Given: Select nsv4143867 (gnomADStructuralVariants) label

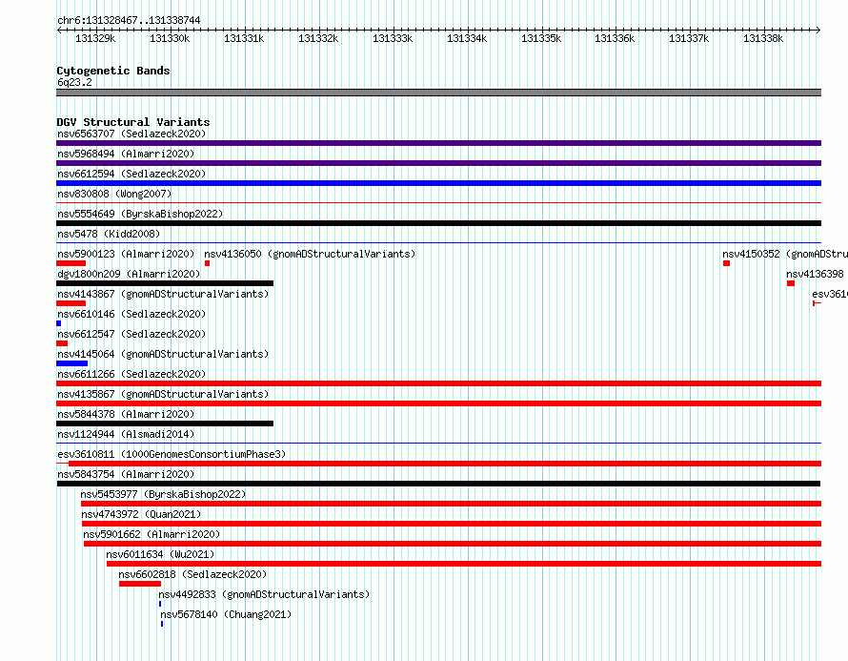Looking at the screenshot, I should (x=163, y=294).
